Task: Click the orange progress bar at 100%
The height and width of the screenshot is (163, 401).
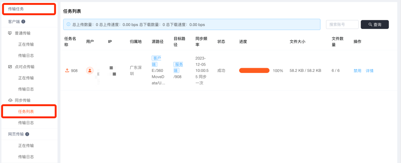Action: pyautogui.click(x=254, y=70)
